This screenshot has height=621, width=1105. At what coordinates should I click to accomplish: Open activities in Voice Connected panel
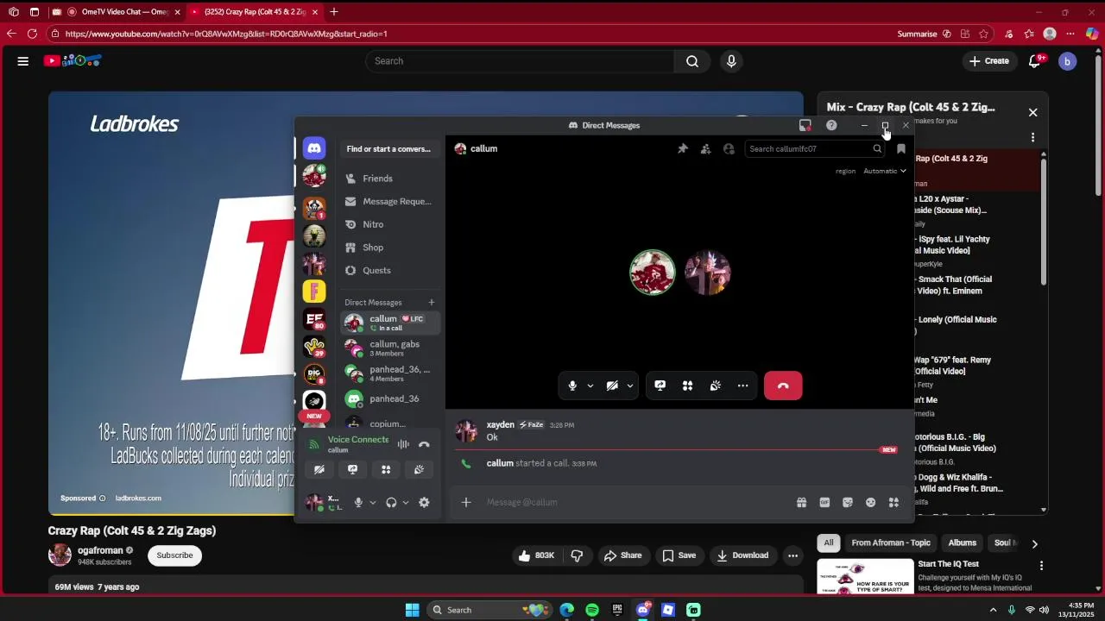click(x=386, y=469)
